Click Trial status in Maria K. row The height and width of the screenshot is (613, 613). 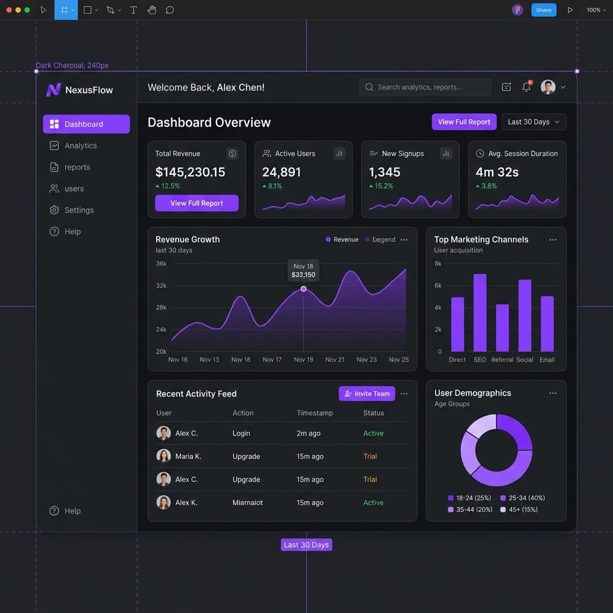[x=370, y=456]
